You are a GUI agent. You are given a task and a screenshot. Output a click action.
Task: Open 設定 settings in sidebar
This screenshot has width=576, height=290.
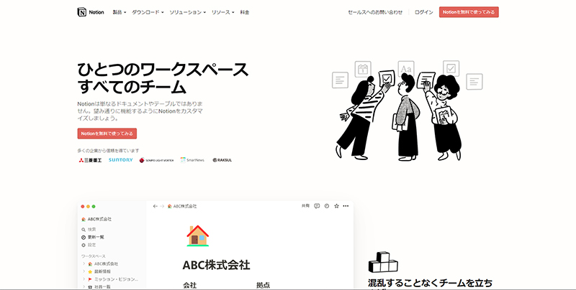tap(89, 245)
